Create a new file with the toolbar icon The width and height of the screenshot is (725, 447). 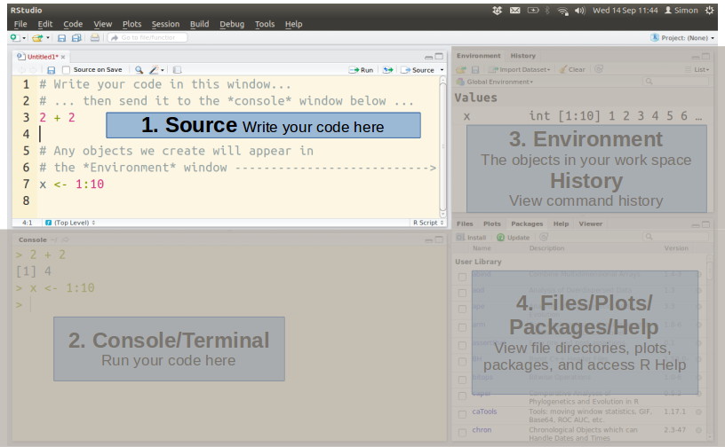tap(15, 38)
